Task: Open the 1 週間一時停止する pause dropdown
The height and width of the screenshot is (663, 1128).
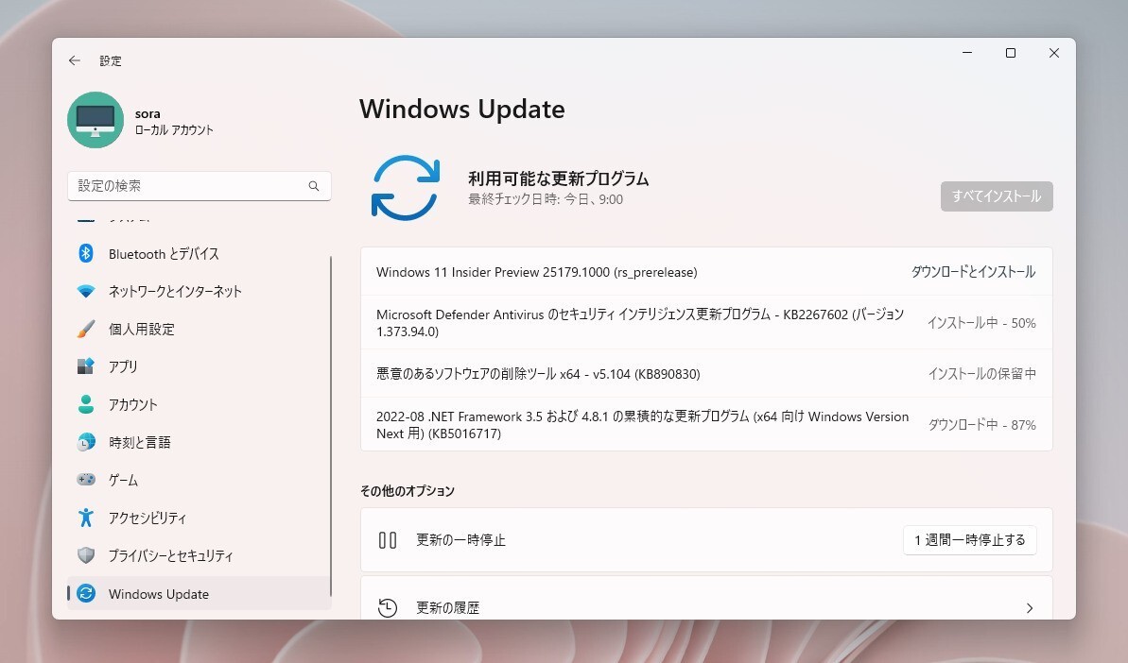Action: click(x=970, y=540)
